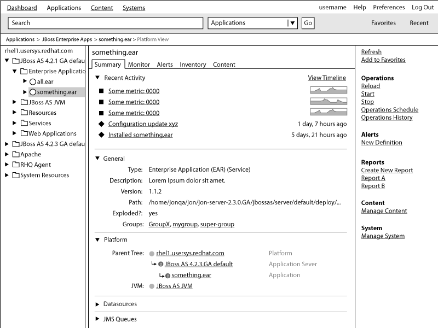The height and width of the screenshot is (328, 438).
Task: Open the Operations History link
Action: [387, 118]
